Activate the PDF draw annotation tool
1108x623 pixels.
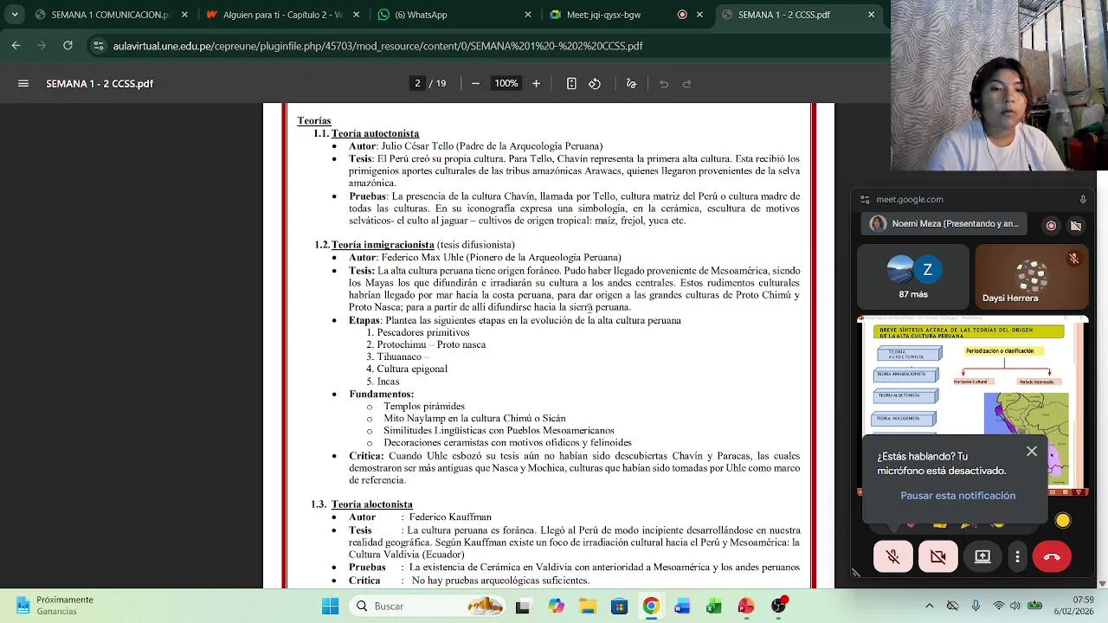(631, 84)
